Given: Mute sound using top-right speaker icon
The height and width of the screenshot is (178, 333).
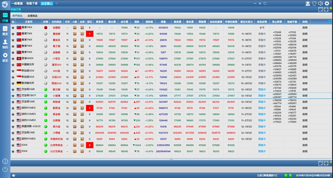Looking at the screenshot, I should click(x=320, y=4).
